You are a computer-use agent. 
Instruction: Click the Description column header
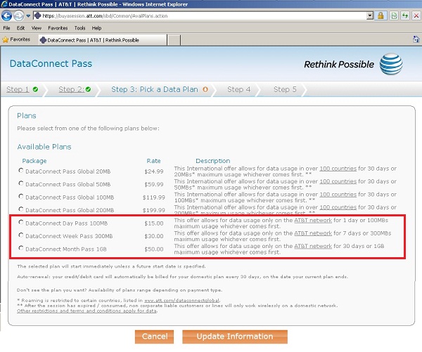pyautogui.click(x=212, y=161)
